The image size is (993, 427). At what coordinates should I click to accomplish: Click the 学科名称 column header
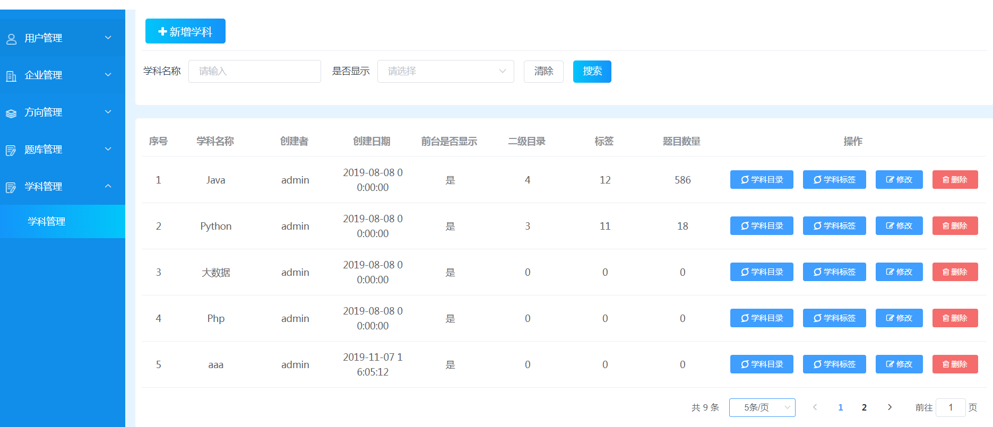click(215, 141)
